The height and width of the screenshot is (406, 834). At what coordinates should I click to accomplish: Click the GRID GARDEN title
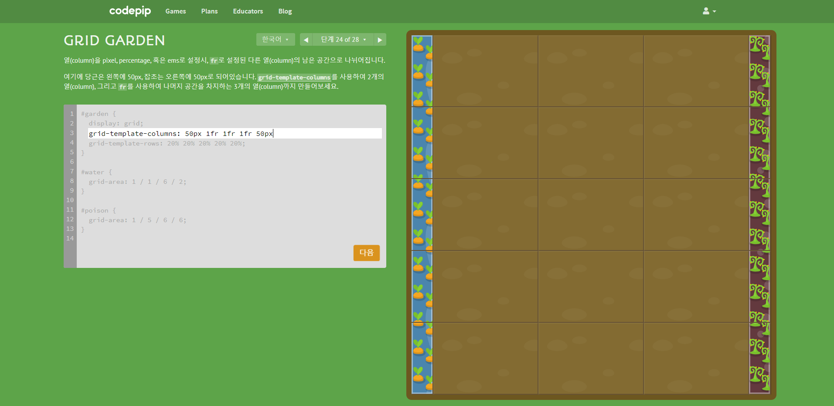click(114, 40)
